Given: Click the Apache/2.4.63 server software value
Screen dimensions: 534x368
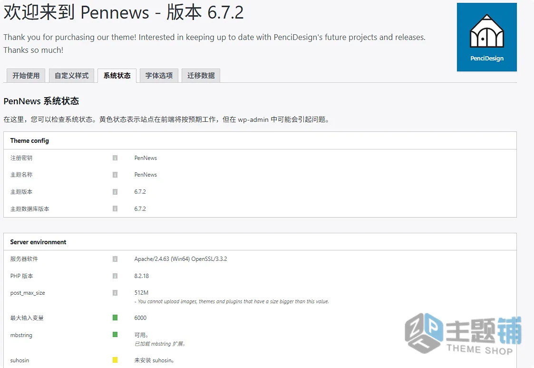Looking at the screenshot, I should (181, 259).
